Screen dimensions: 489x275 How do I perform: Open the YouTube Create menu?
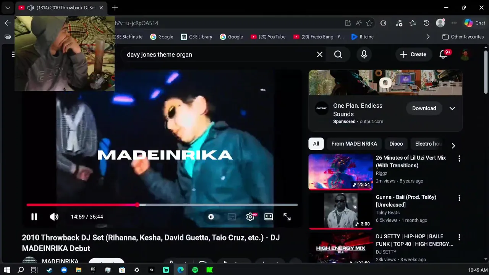(x=413, y=55)
